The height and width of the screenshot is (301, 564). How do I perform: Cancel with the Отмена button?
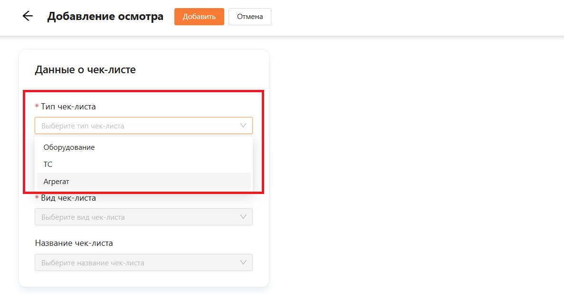coord(249,17)
